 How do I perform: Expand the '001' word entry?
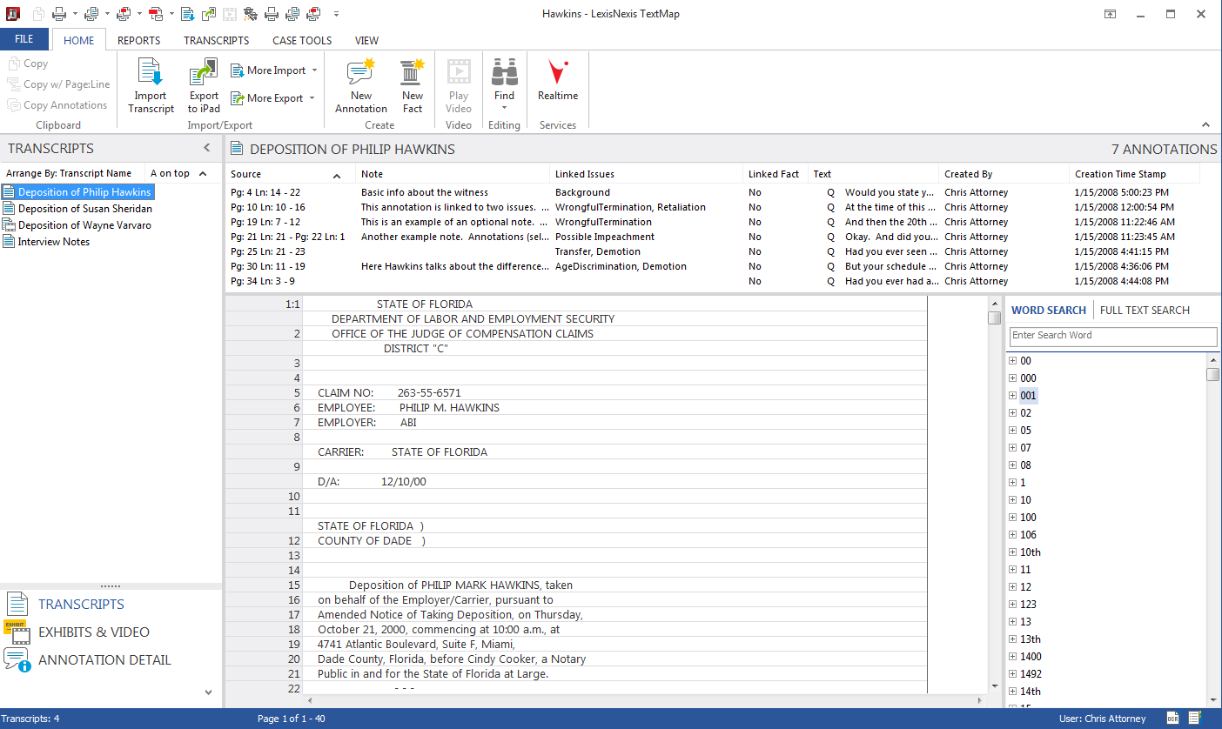pyautogui.click(x=1012, y=396)
